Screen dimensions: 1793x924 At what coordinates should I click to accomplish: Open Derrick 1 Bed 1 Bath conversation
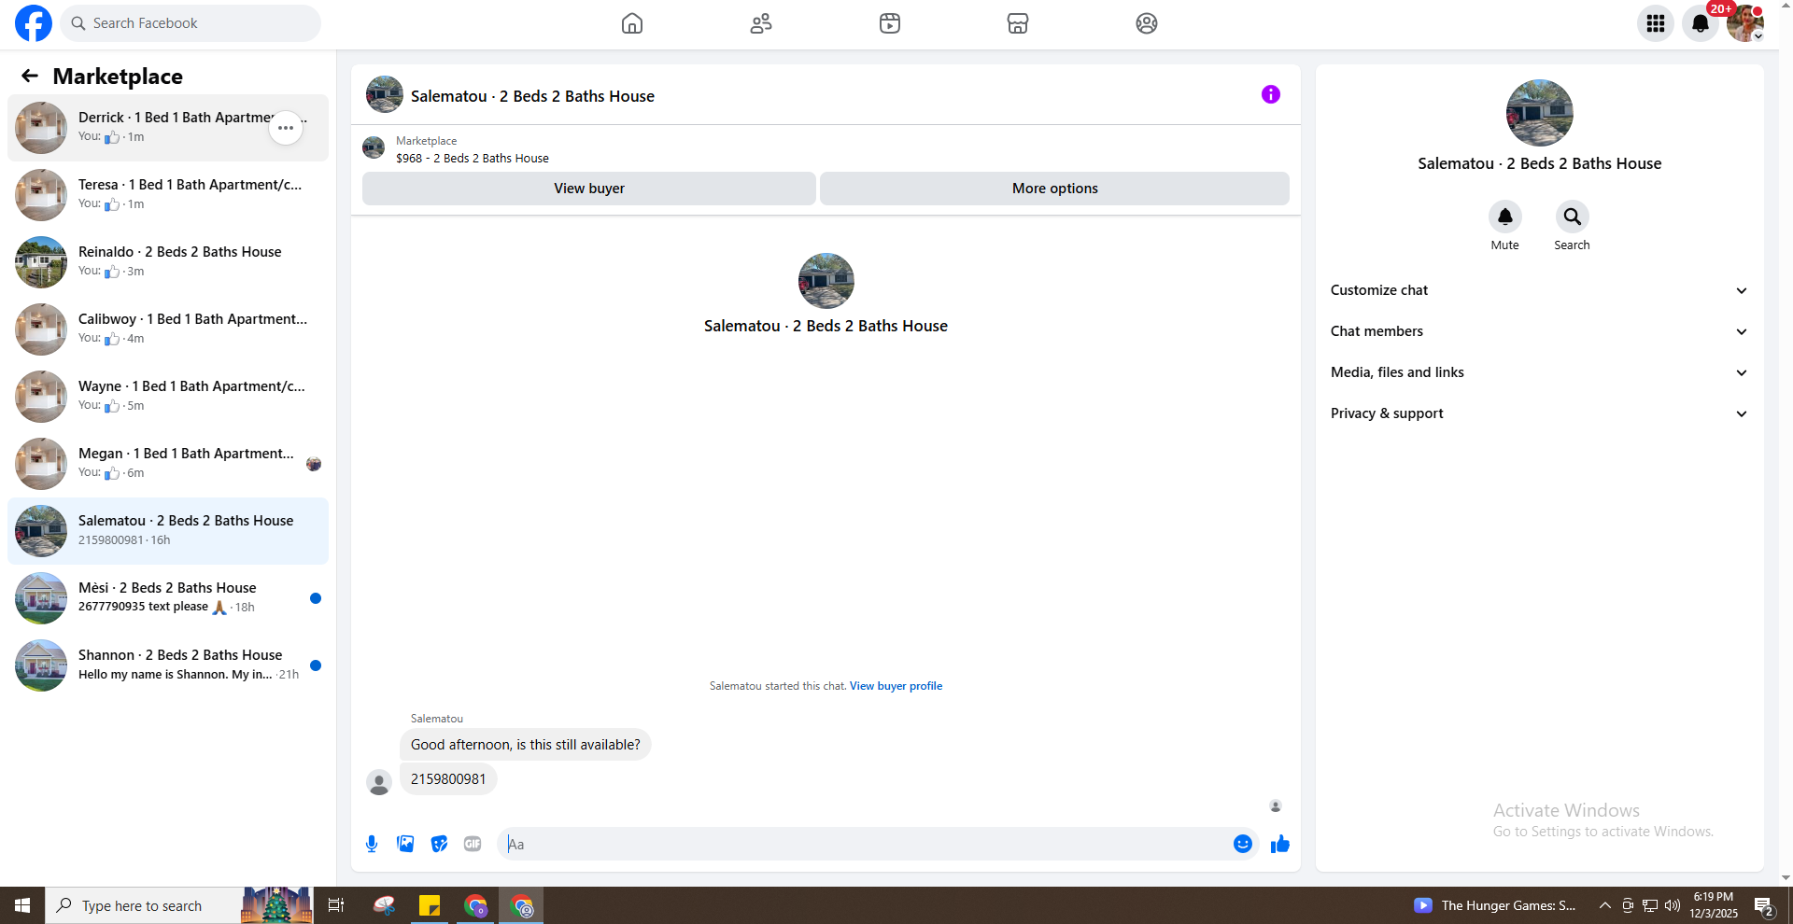tap(168, 128)
